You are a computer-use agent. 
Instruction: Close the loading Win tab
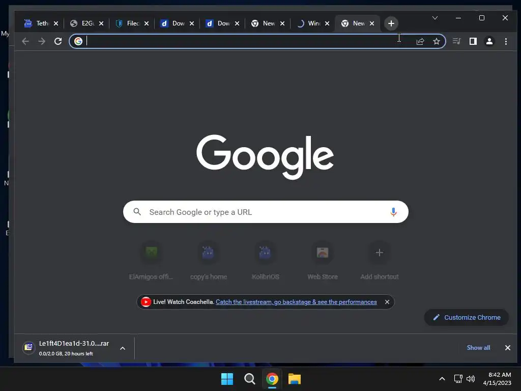[327, 23]
